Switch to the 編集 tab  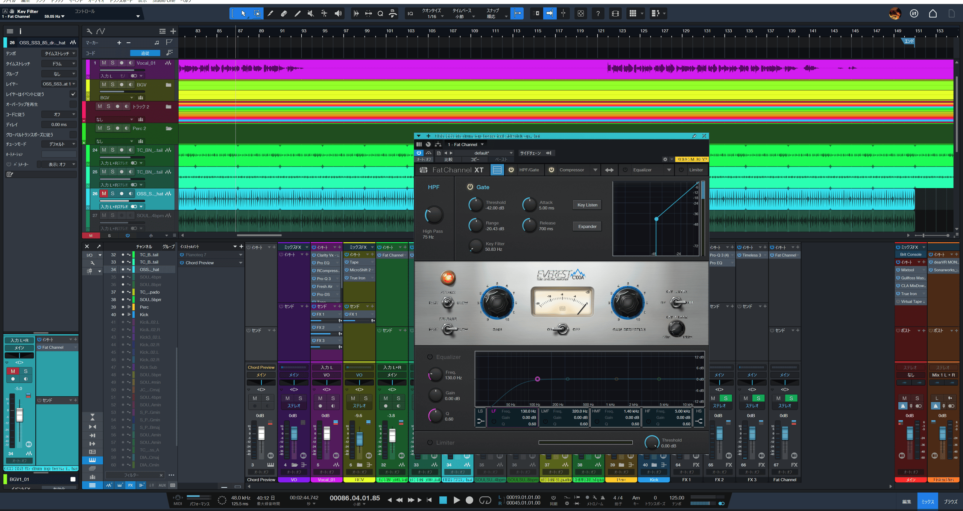pyautogui.click(x=907, y=502)
